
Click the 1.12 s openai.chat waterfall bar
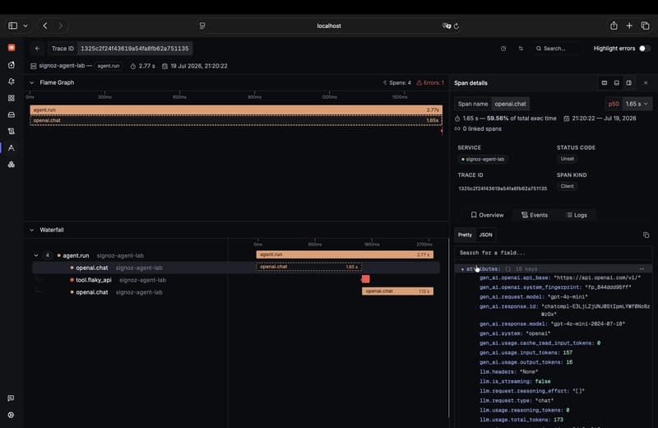click(397, 291)
